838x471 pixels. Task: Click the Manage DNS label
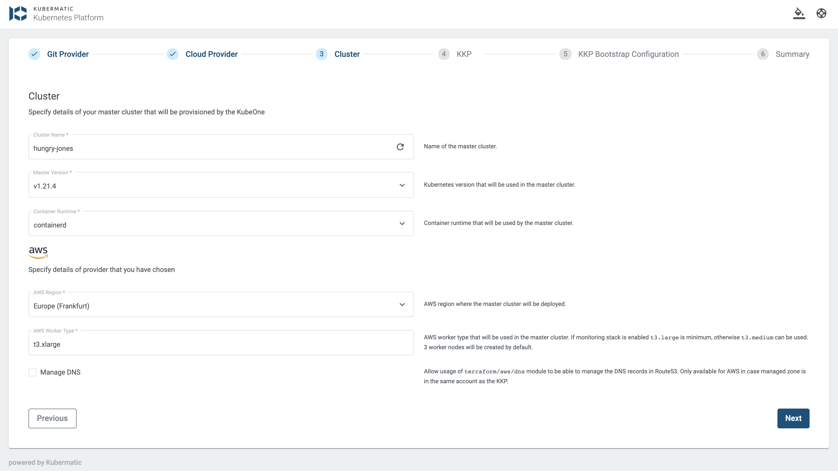coord(61,372)
